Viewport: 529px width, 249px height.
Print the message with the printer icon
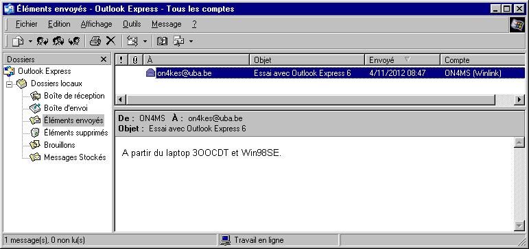click(95, 41)
